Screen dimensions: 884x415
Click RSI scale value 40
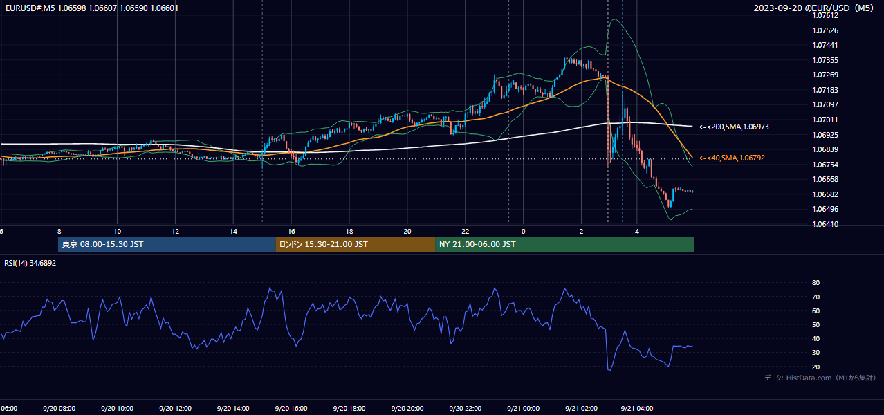(816, 338)
